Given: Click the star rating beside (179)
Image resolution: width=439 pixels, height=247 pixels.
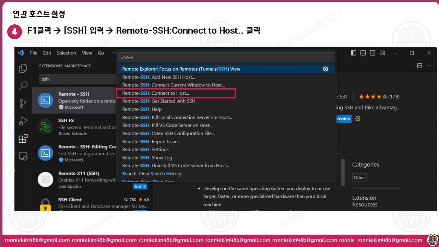Looking at the screenshot, I should click(373, 97).
